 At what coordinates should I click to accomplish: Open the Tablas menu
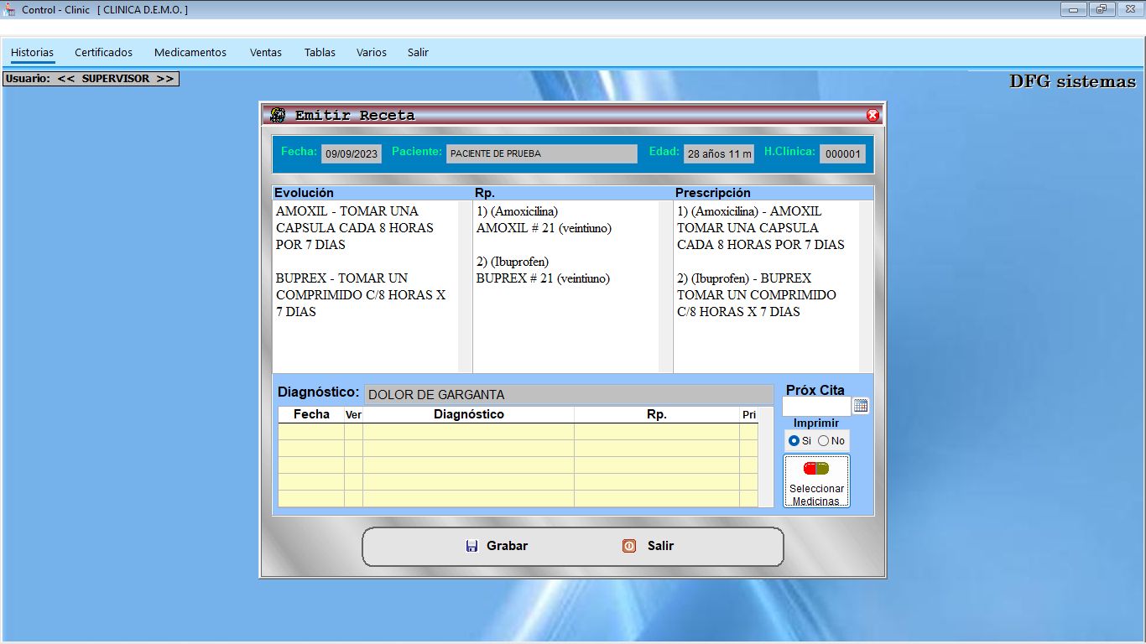[320, 52]
